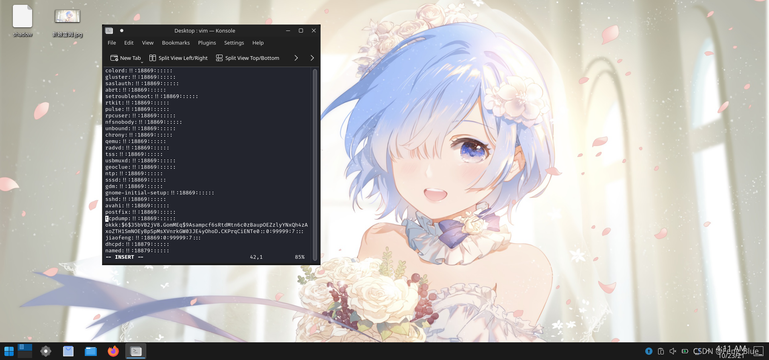The height and width of the screenshot is (360, 769).
Task: Open the Discover store bag icon
Action: click(x=68, y=351)
